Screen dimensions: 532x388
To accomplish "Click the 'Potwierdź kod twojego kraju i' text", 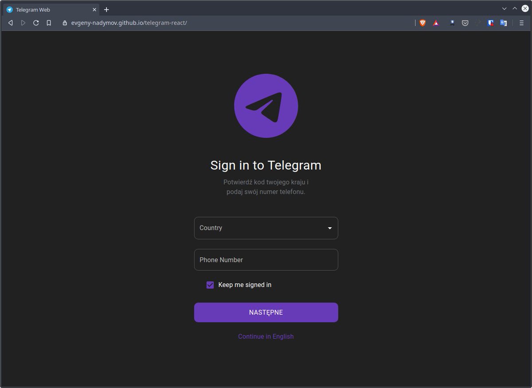I will click(x=266, y=182).
